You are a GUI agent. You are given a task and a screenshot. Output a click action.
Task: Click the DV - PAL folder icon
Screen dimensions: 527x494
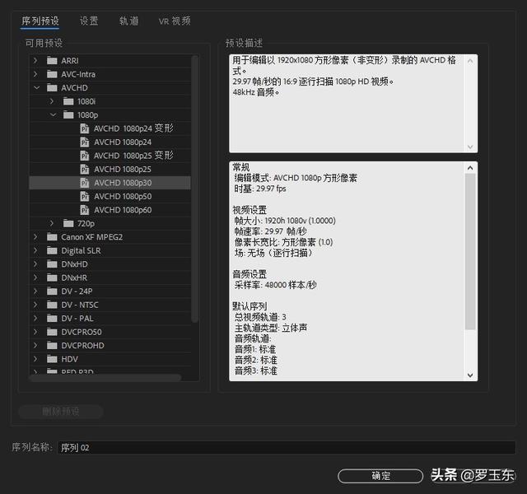[52, 318]
